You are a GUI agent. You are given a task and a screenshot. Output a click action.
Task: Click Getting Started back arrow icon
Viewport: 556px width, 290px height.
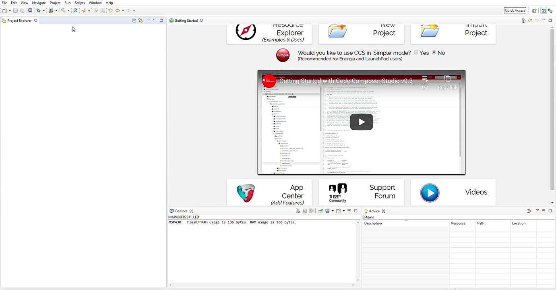tap(530, 21)
